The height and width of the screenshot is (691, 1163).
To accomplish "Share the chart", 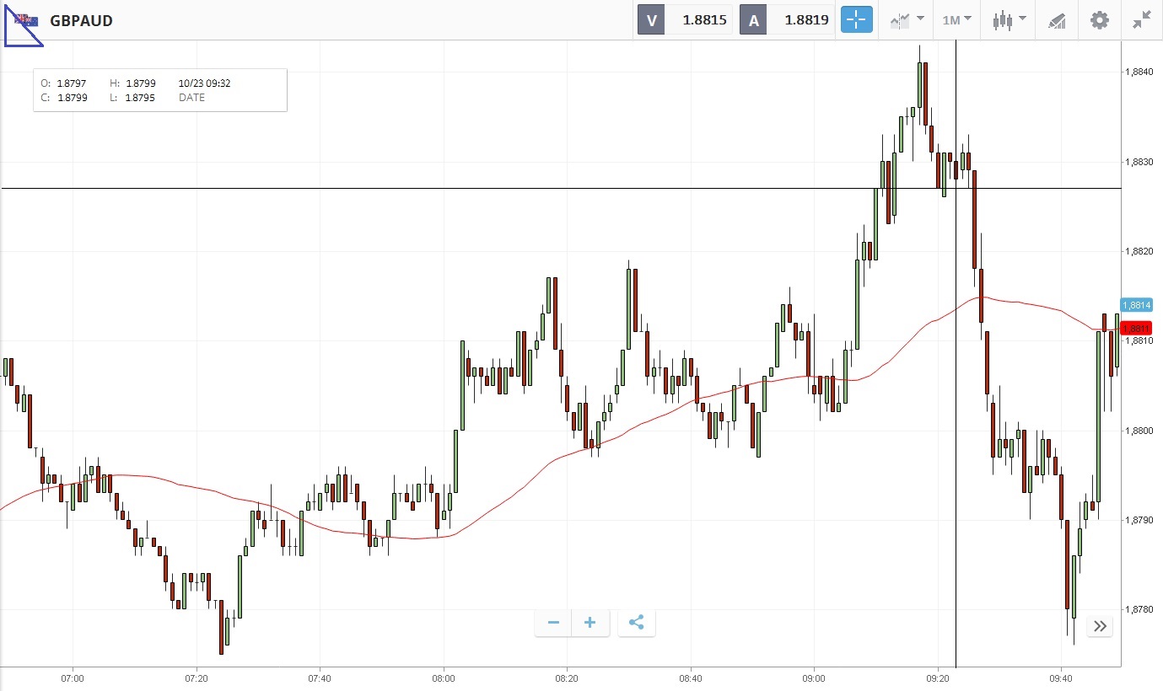I will pos(637,623).
